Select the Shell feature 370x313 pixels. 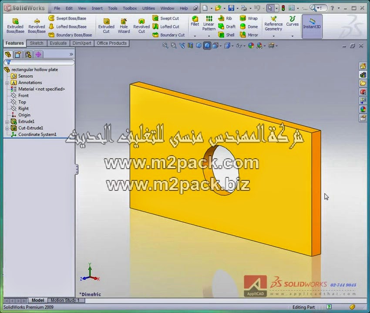pyautogui.click(x=226, y=35)
